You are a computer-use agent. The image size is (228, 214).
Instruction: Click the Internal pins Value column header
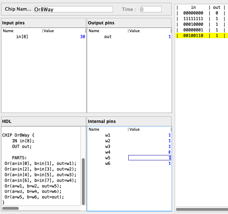point(134,129)
